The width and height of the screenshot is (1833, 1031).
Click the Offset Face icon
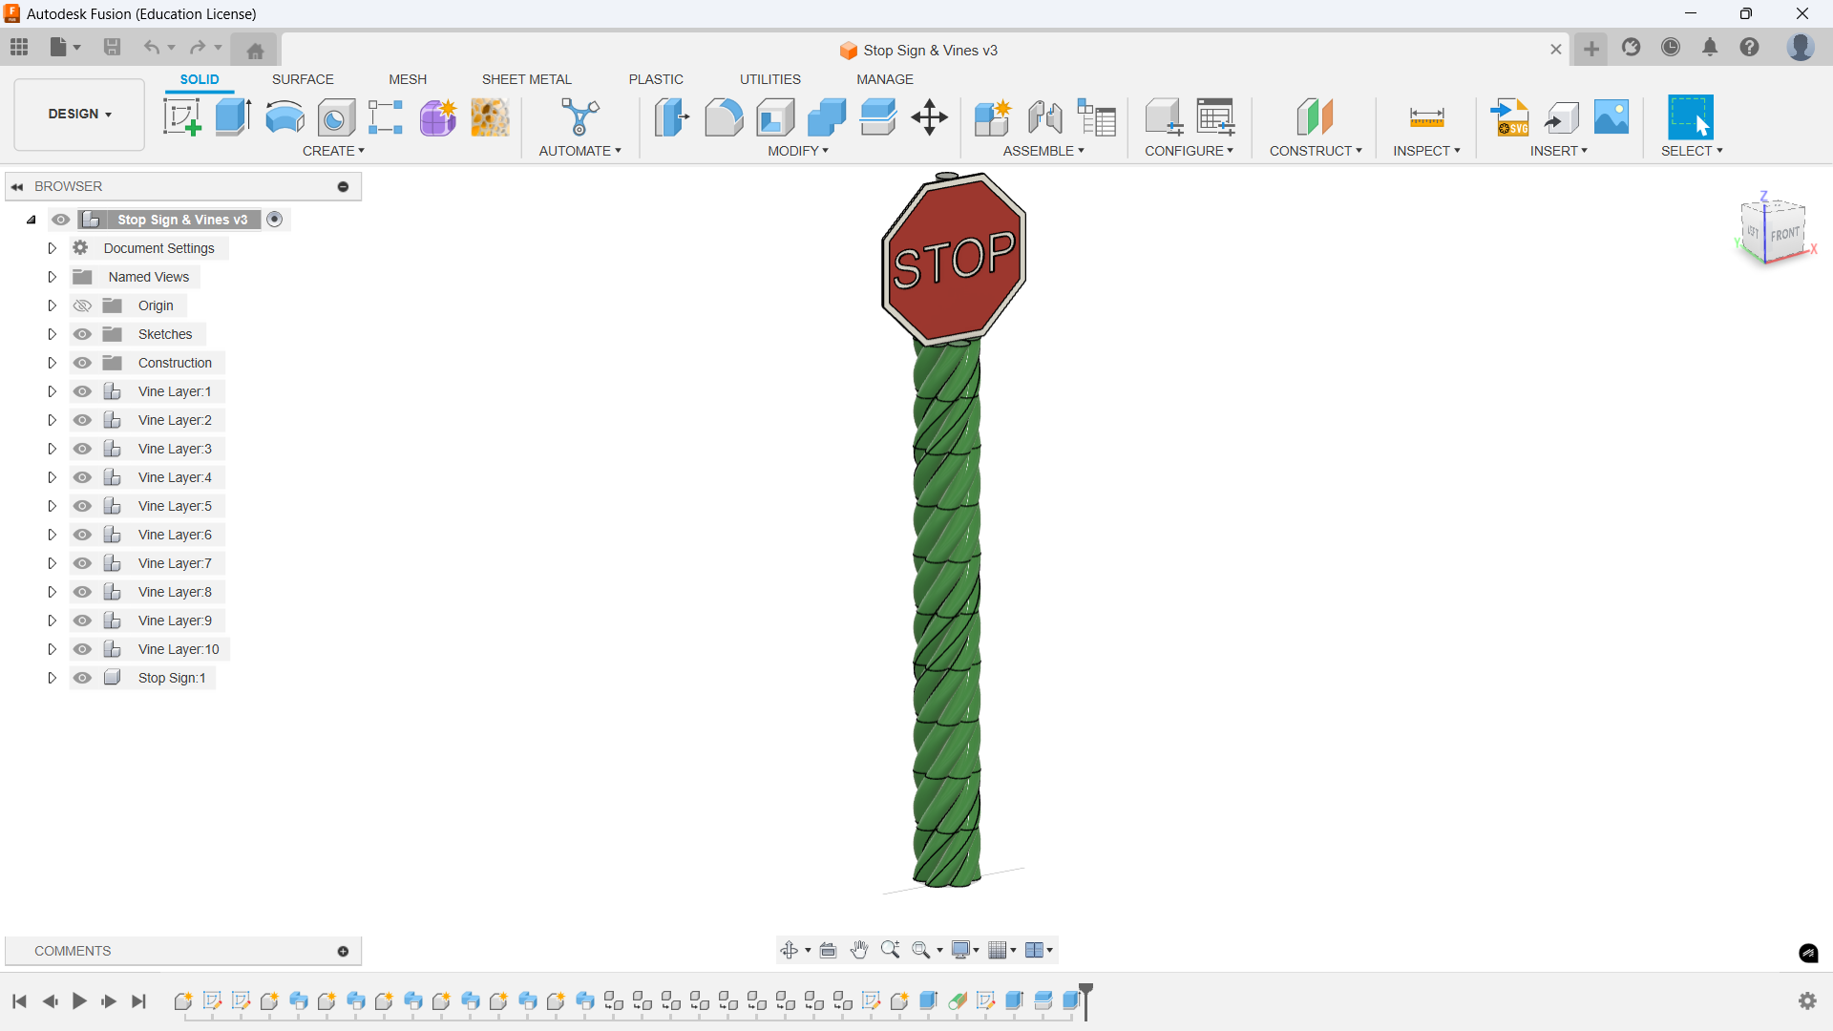click(x=878, y=117)
